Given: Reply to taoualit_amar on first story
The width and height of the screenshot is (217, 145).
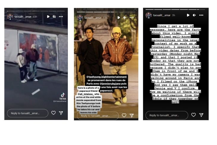Looking at the screenshot, I should pos(28,113).
